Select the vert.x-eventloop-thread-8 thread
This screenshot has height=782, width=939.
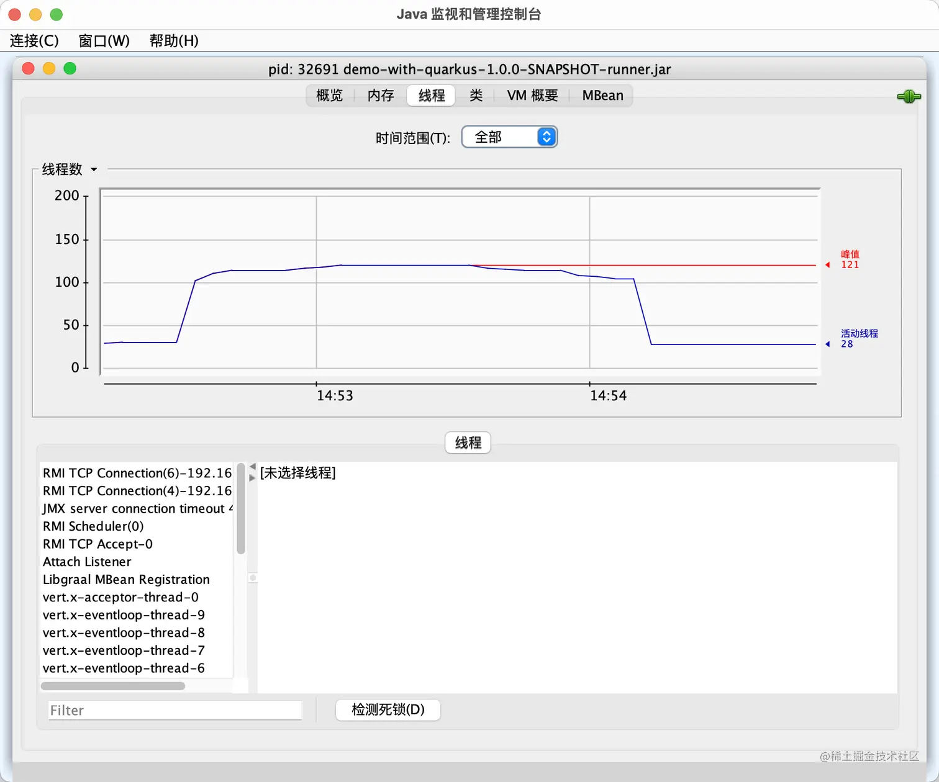pos(137,633)
